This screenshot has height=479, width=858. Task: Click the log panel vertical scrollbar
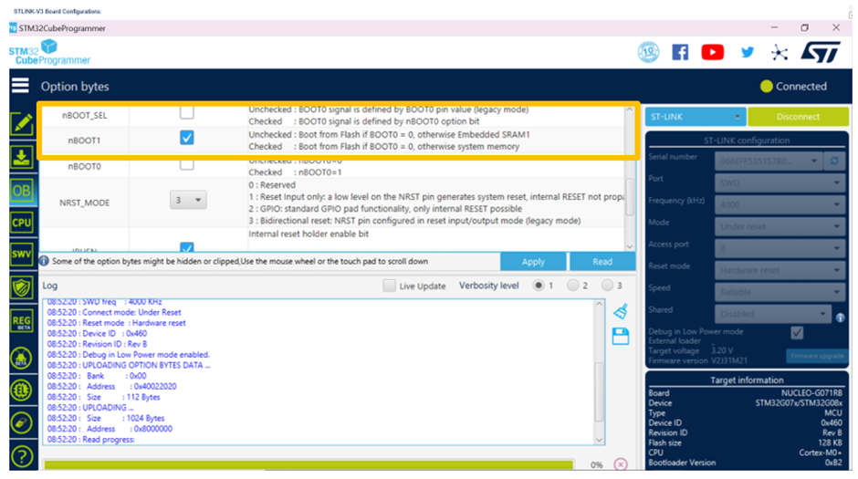pos(599,391)
